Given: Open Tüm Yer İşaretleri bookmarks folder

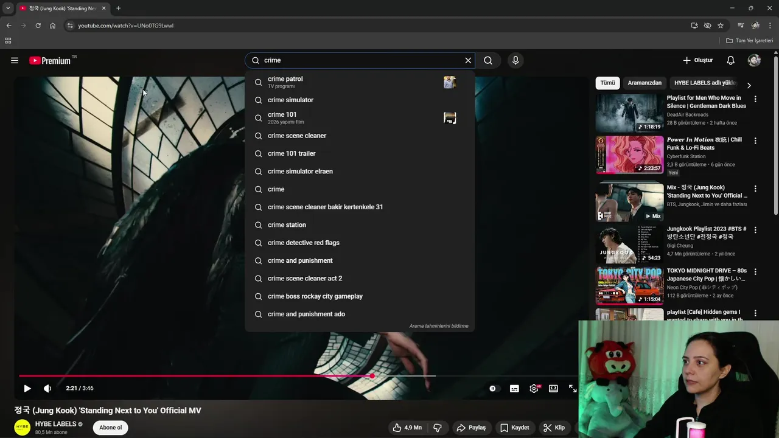Looking at the screenshot, I should click(x=750, y=41).
